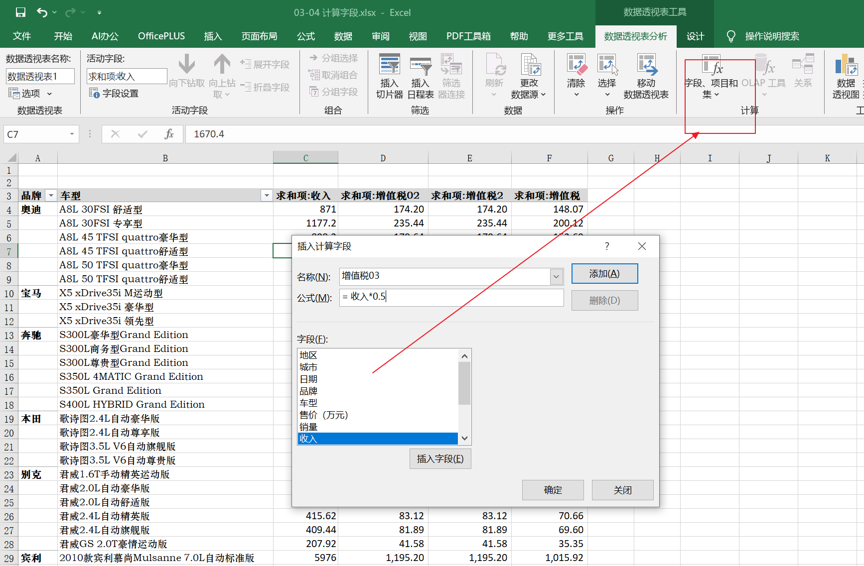Expand the Name Box dropdown arrow
The width and height of the screenshot is (864, 566).
[72, 134]
